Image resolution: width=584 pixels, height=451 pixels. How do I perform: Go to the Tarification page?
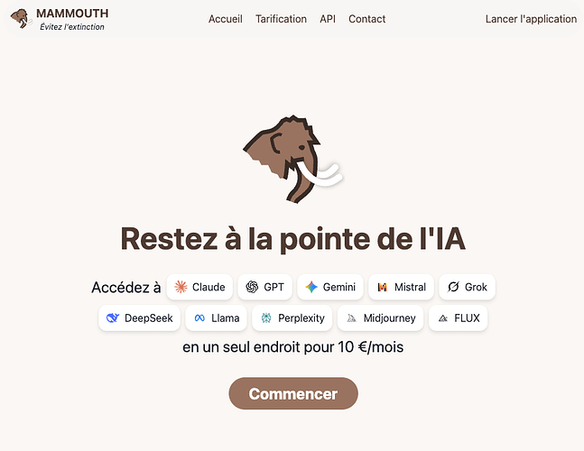point(282,19)
